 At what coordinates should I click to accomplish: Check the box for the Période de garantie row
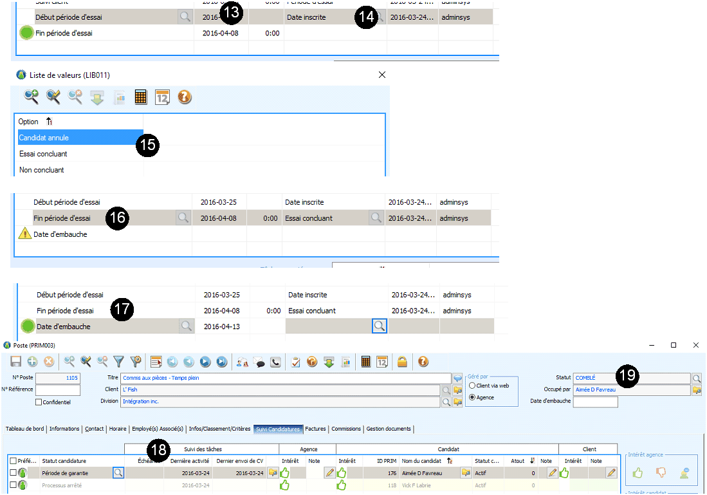click(13, 472)
